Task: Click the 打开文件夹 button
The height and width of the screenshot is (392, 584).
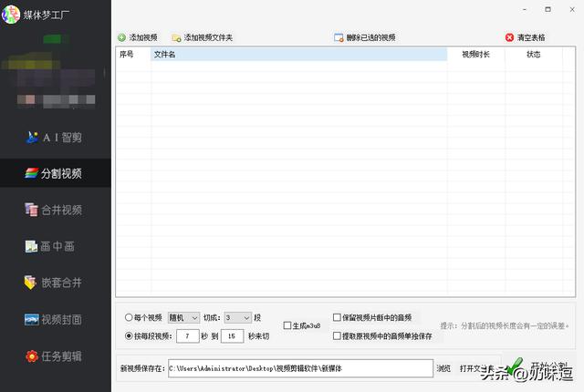Action: click(x=476, y=368)
